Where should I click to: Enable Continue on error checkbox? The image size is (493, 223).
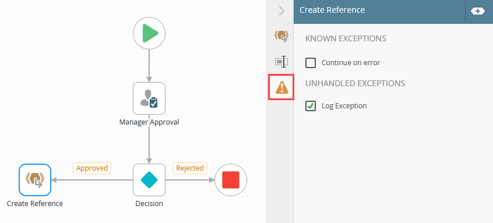(x=311, y=63)
